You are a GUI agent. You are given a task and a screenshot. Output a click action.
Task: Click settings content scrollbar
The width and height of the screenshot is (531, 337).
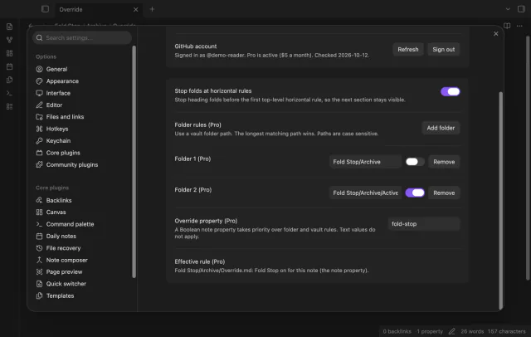click(x=501, y=200)
